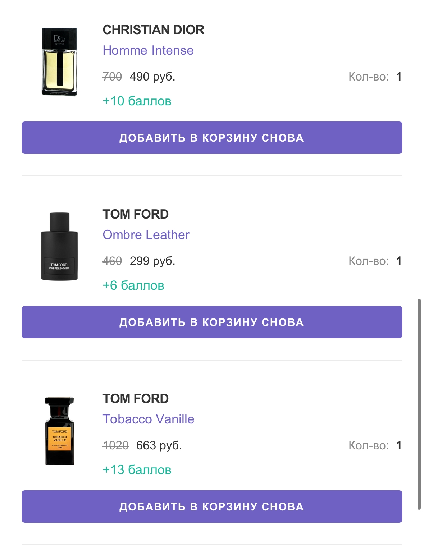Image resolution: width=424 pixels, height=546 pixels.
Task: Re-add Homme Intense to the cart
Action: point(212,138)
